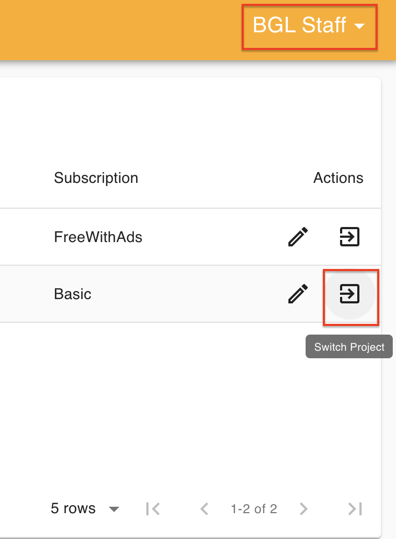
Task: Select the FreeWithAds subscription cell
Action: [98, 237]
